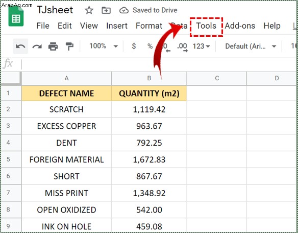The width and height of the screenshot is (298, 233).
Task: Open the Format menu
Action: pos(149,26)
